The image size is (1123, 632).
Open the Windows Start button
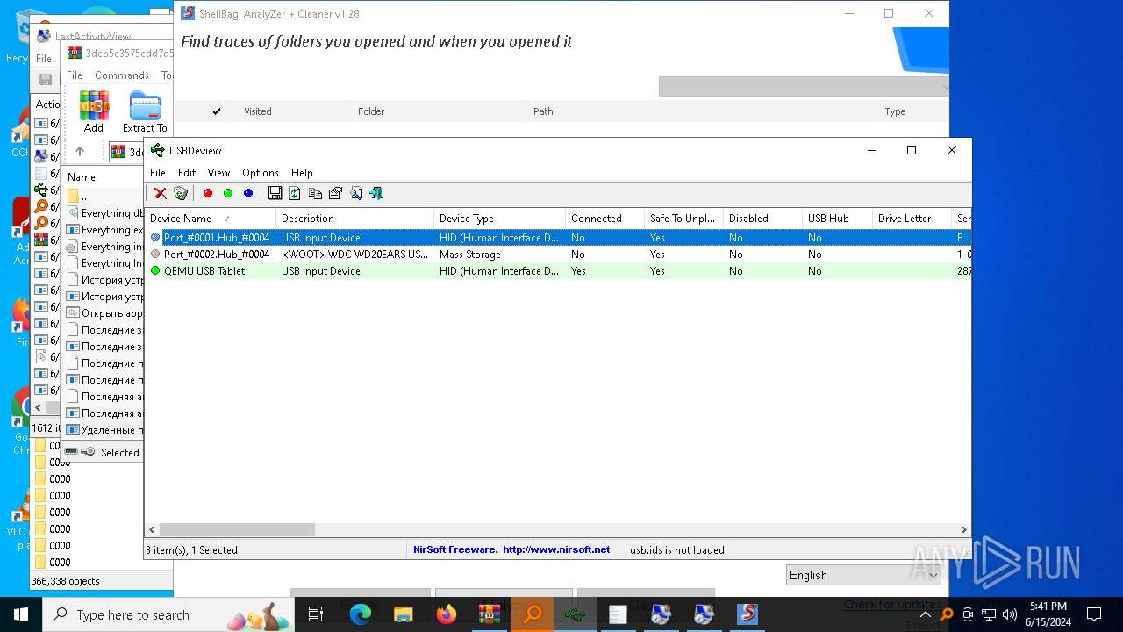(21, 614)
